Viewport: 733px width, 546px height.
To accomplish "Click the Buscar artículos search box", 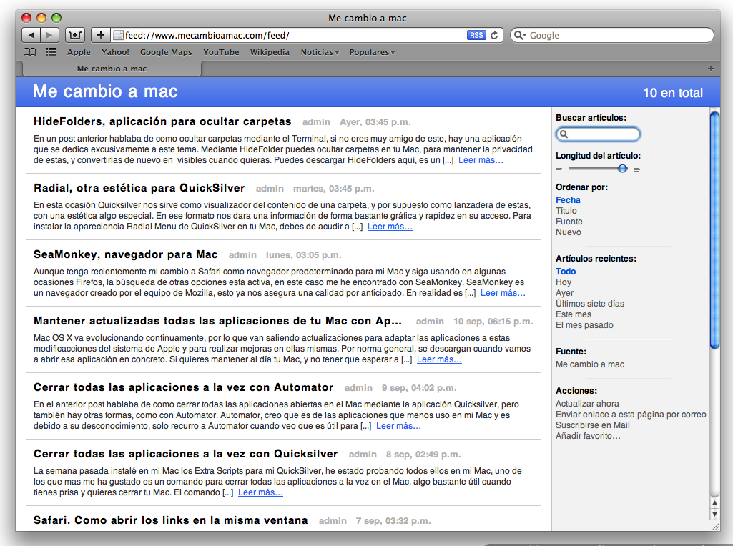I will (598, 134).
